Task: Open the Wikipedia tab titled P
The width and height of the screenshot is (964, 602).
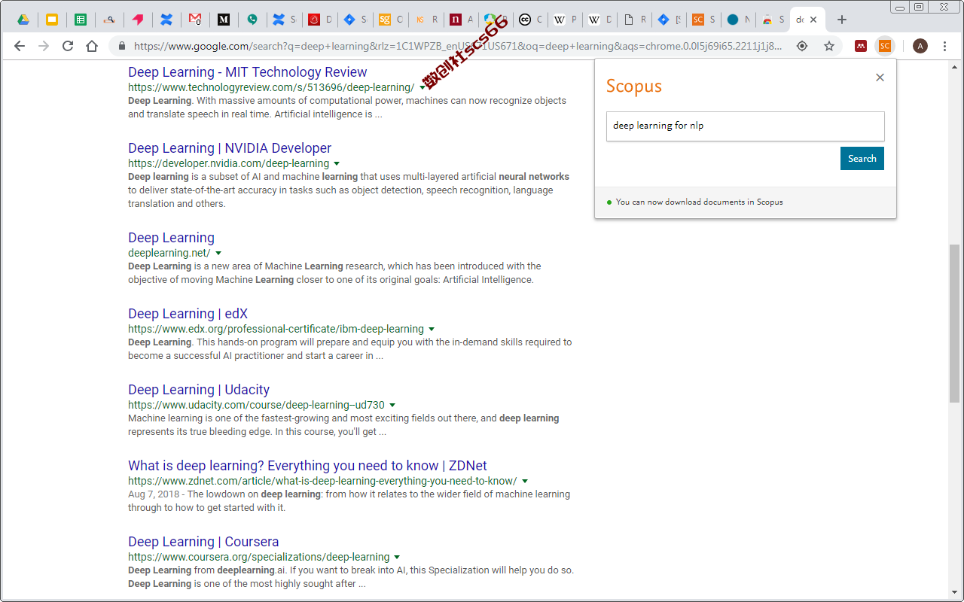Action: click(565, 20)
